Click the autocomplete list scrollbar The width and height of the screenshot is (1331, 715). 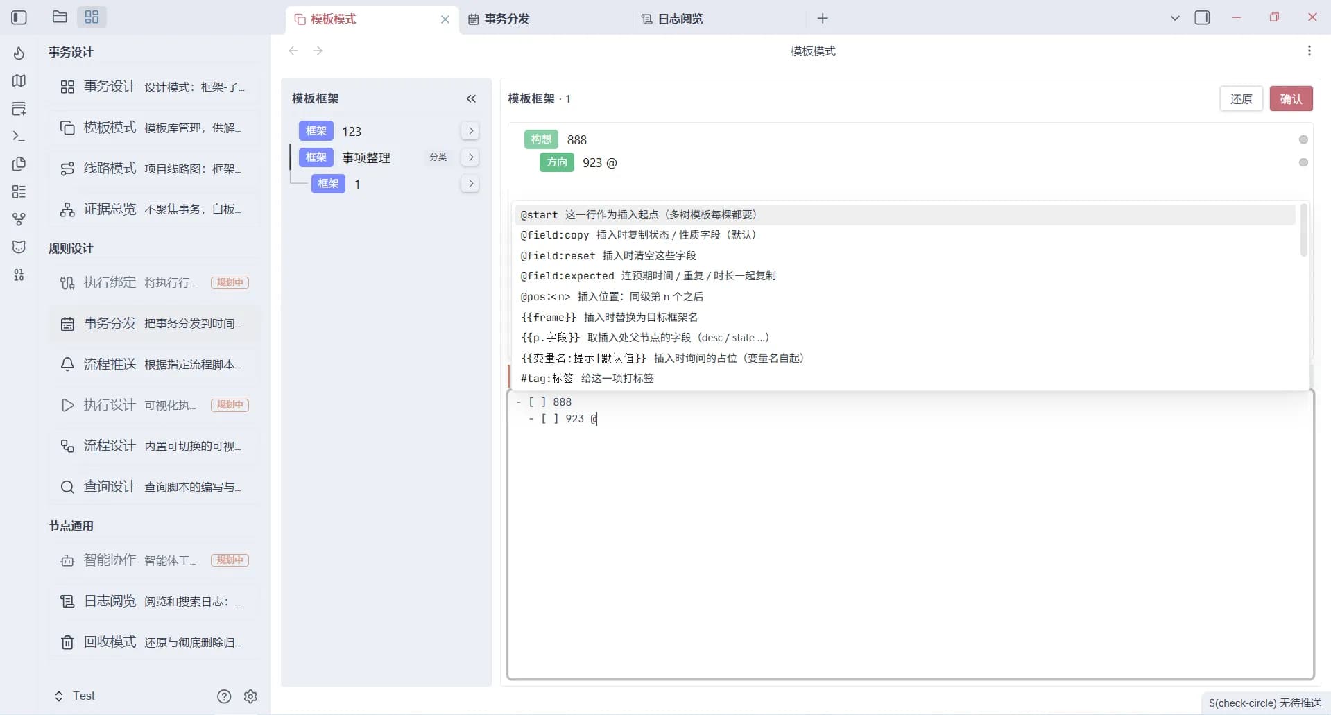[1303, 230]
